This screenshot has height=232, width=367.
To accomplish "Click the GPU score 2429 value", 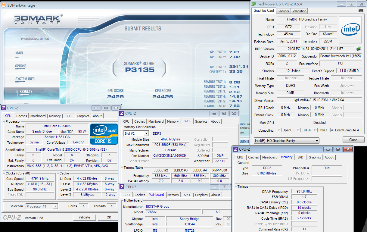I will tap(116, 97).
